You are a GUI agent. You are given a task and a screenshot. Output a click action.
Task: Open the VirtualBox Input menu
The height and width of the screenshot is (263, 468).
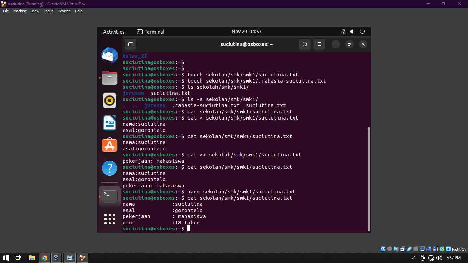point(48,11)
